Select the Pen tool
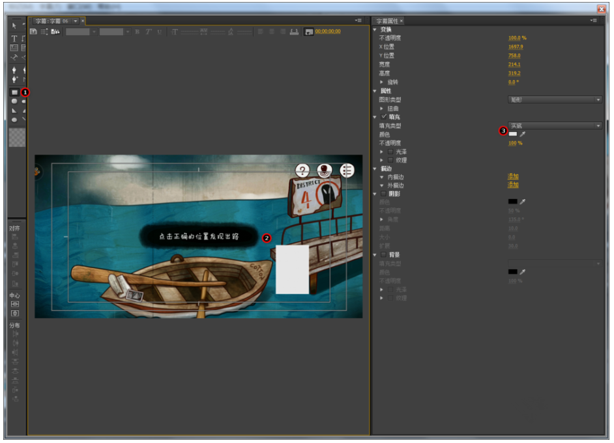The image size is (614, 443). (14, 69)
